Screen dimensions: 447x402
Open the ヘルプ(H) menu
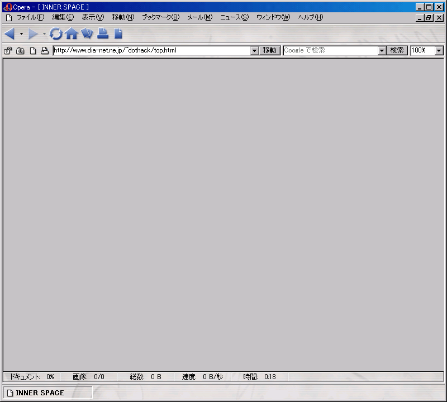coord(311,17)
